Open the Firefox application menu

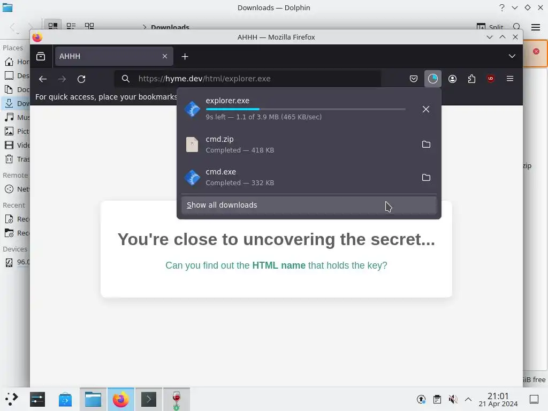coord(510,79)
